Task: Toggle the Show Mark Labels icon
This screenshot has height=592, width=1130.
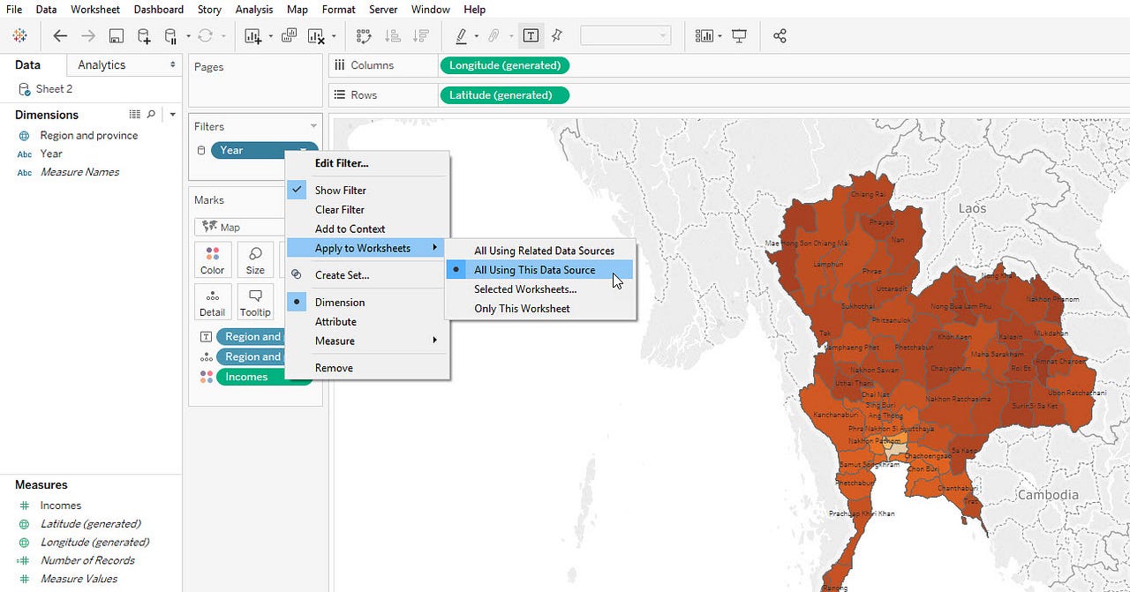Action: pyautogui.click(x=531, y=35)
